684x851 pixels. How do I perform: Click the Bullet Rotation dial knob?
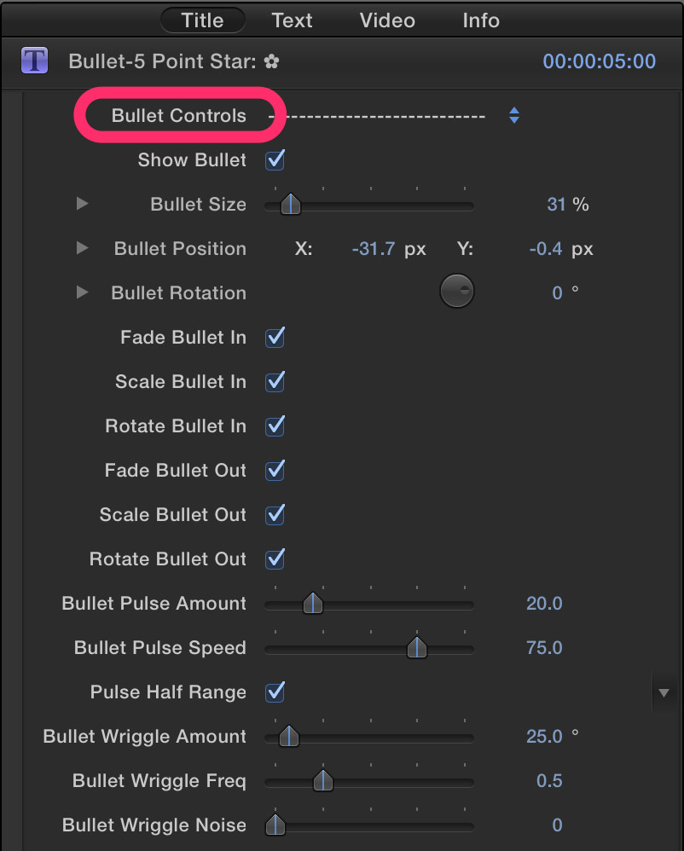[x=457, y=292]
